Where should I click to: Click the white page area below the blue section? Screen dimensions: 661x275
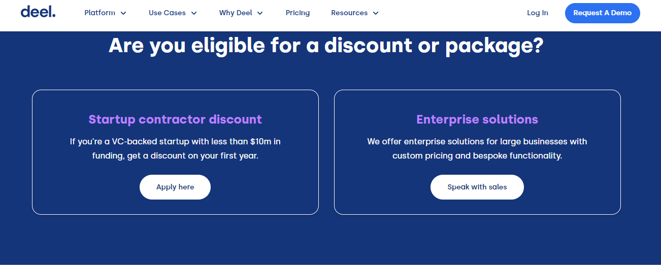tap(330, 270)
